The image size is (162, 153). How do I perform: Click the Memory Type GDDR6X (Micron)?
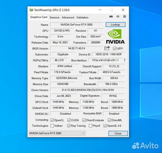[x=67, y=78]
